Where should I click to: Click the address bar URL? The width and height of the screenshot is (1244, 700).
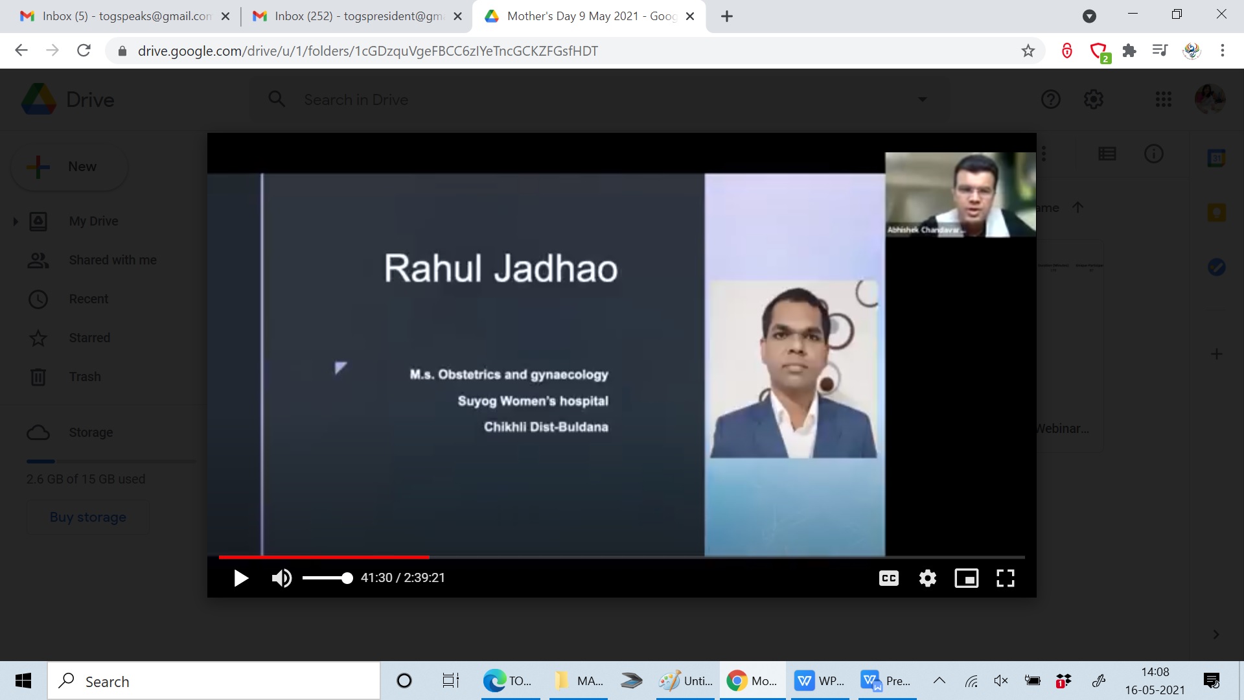coord(367,51)
